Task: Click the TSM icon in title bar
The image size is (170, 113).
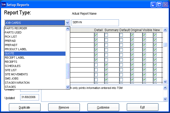Action: [x=4, y=5]
